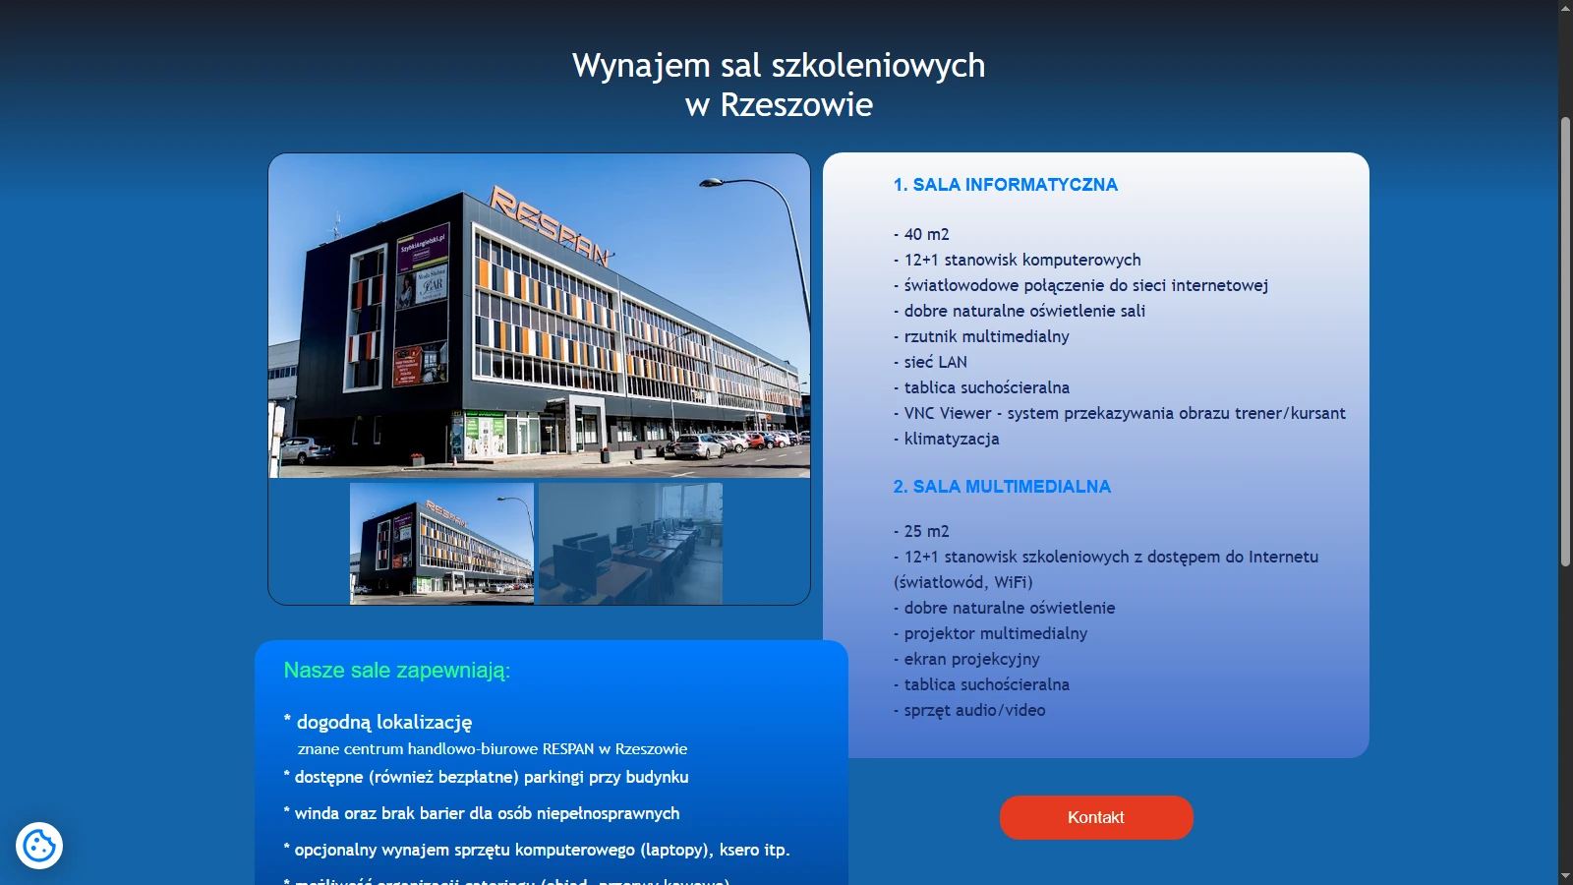Select the computer room interior thumbnail
Screen dimensions: 1573x885
pyautogui.click(x=630, y=543)
